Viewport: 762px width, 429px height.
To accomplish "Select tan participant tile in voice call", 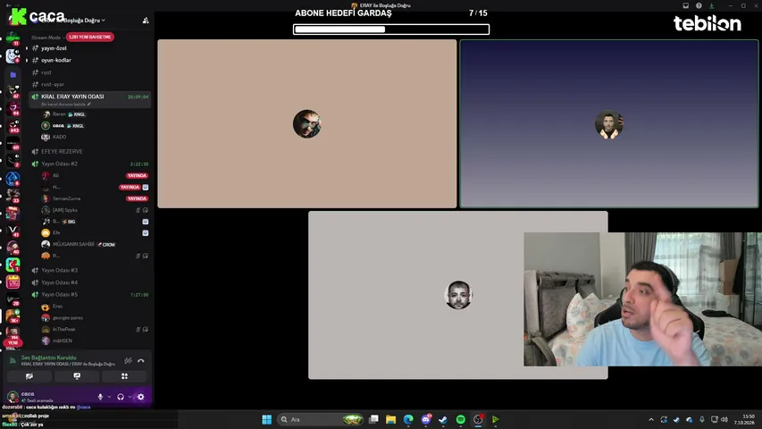I will [307, 123].
